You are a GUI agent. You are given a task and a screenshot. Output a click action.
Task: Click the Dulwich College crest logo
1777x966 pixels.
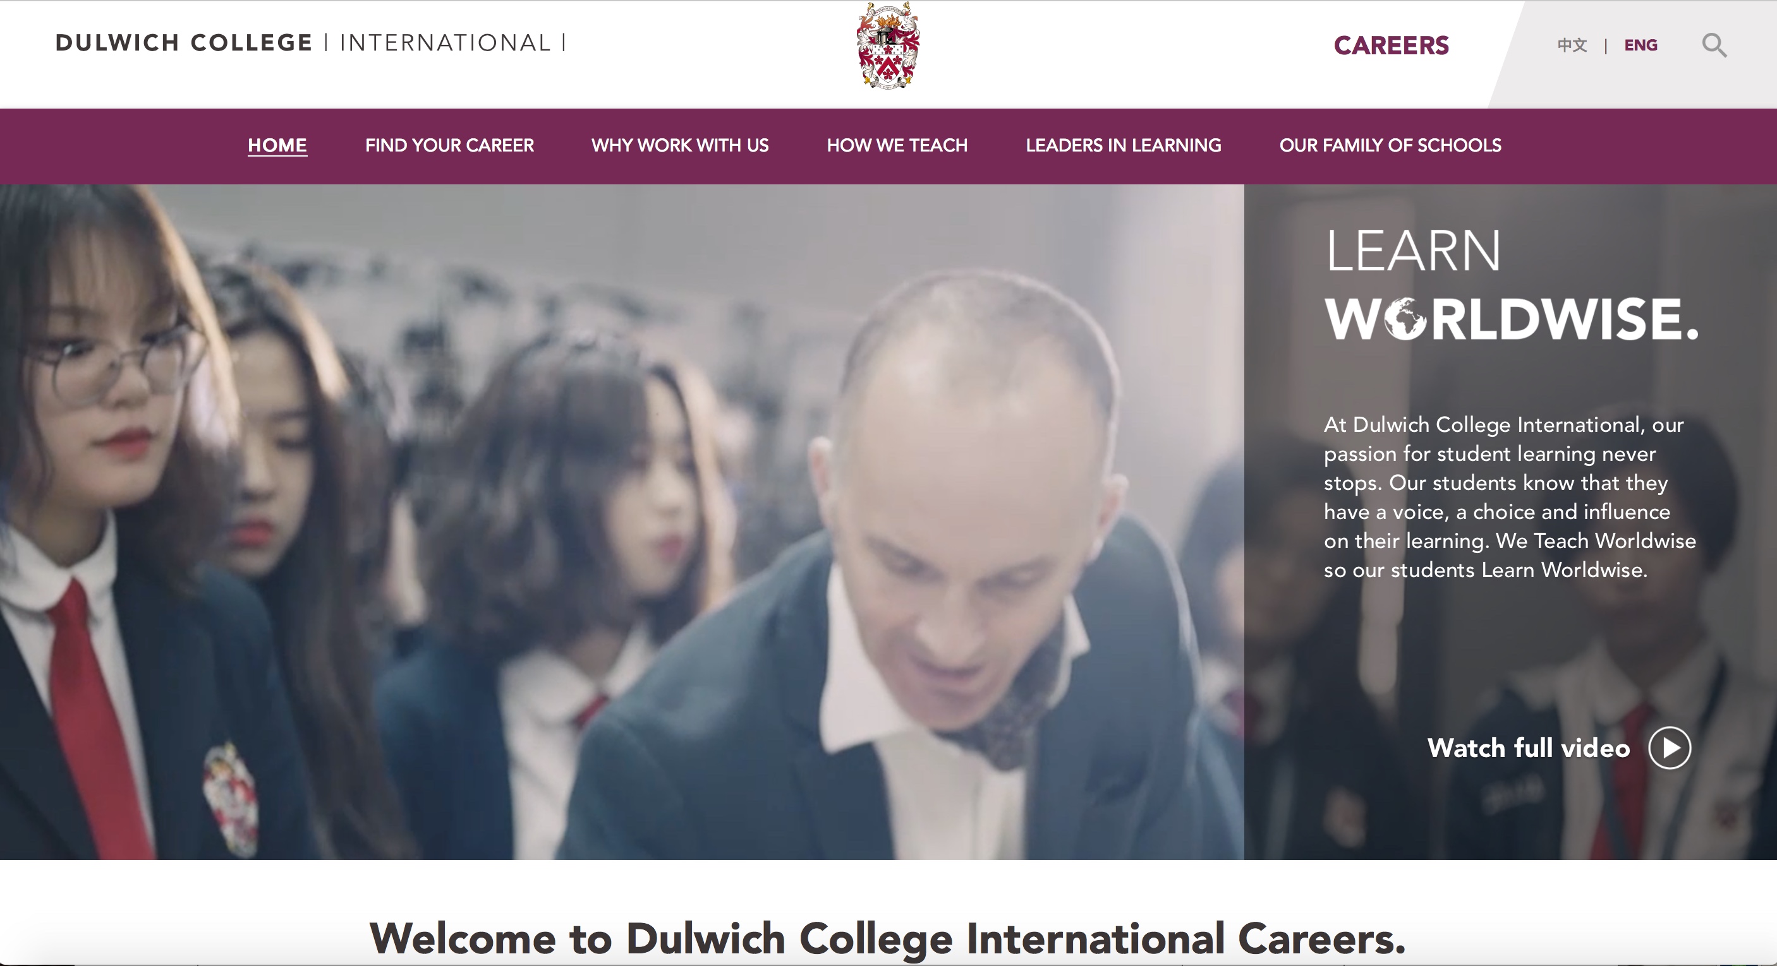tap(888, 45)
